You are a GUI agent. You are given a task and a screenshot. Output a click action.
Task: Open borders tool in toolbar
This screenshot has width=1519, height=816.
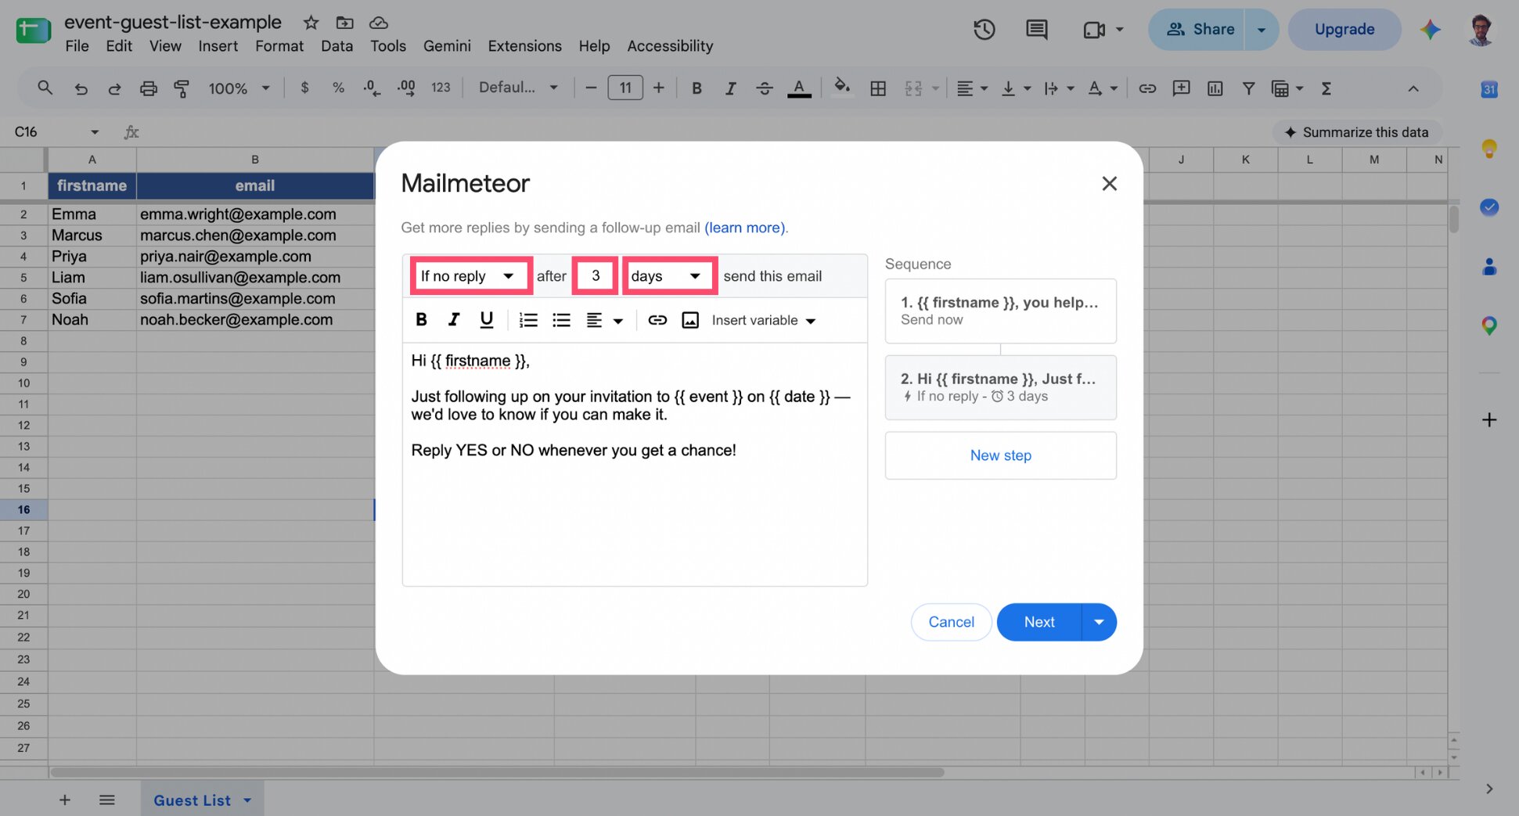[x=878, y=88]
